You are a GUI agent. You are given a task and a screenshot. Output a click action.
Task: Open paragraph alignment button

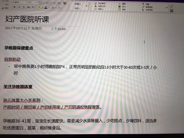(x=53, y=8)
